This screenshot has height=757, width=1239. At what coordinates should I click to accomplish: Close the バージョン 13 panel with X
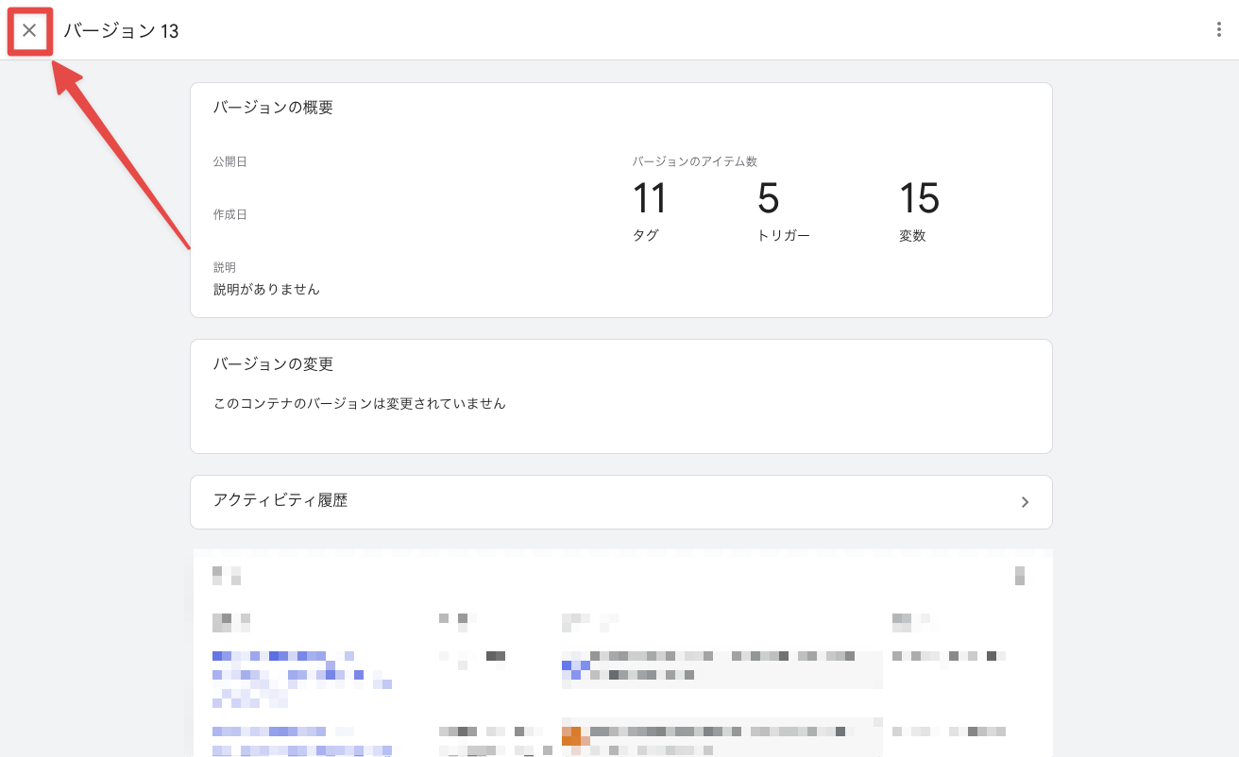(29, 31)
